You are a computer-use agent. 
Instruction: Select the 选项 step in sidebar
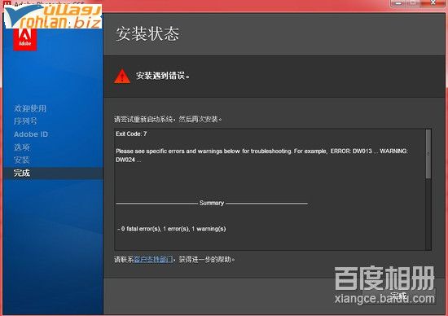point(22,147)
